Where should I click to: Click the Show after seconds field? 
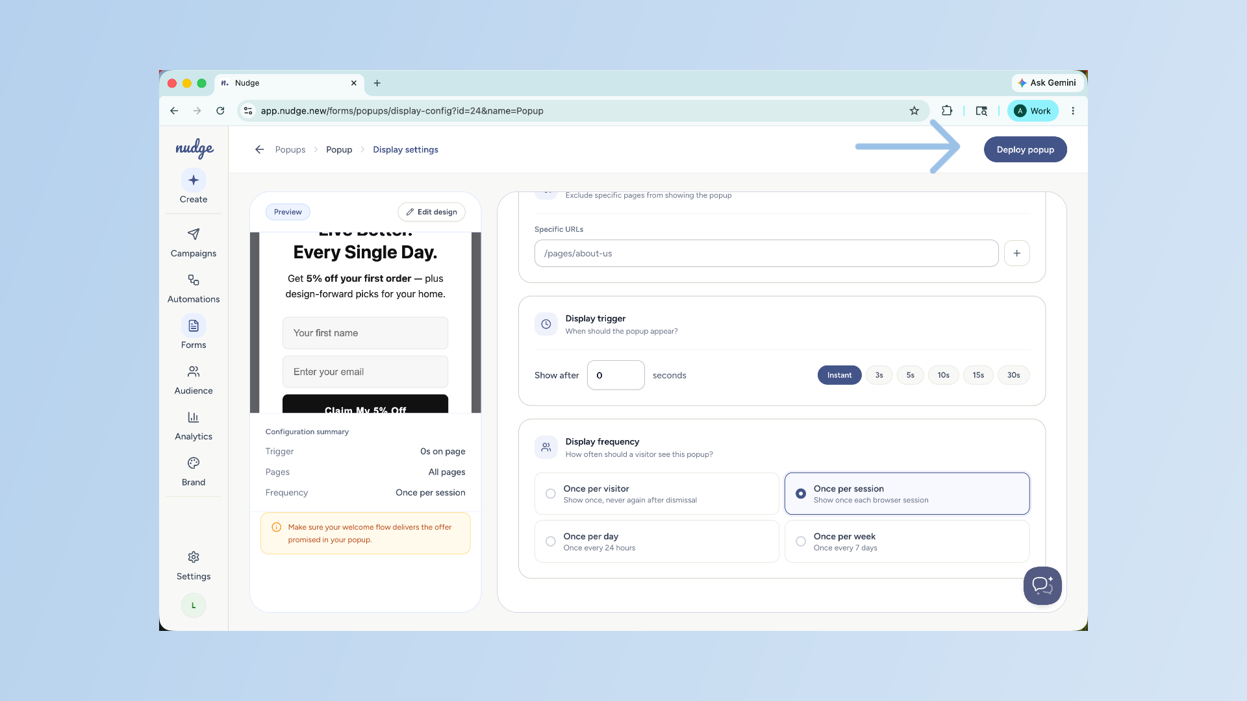tap(616, 375)
